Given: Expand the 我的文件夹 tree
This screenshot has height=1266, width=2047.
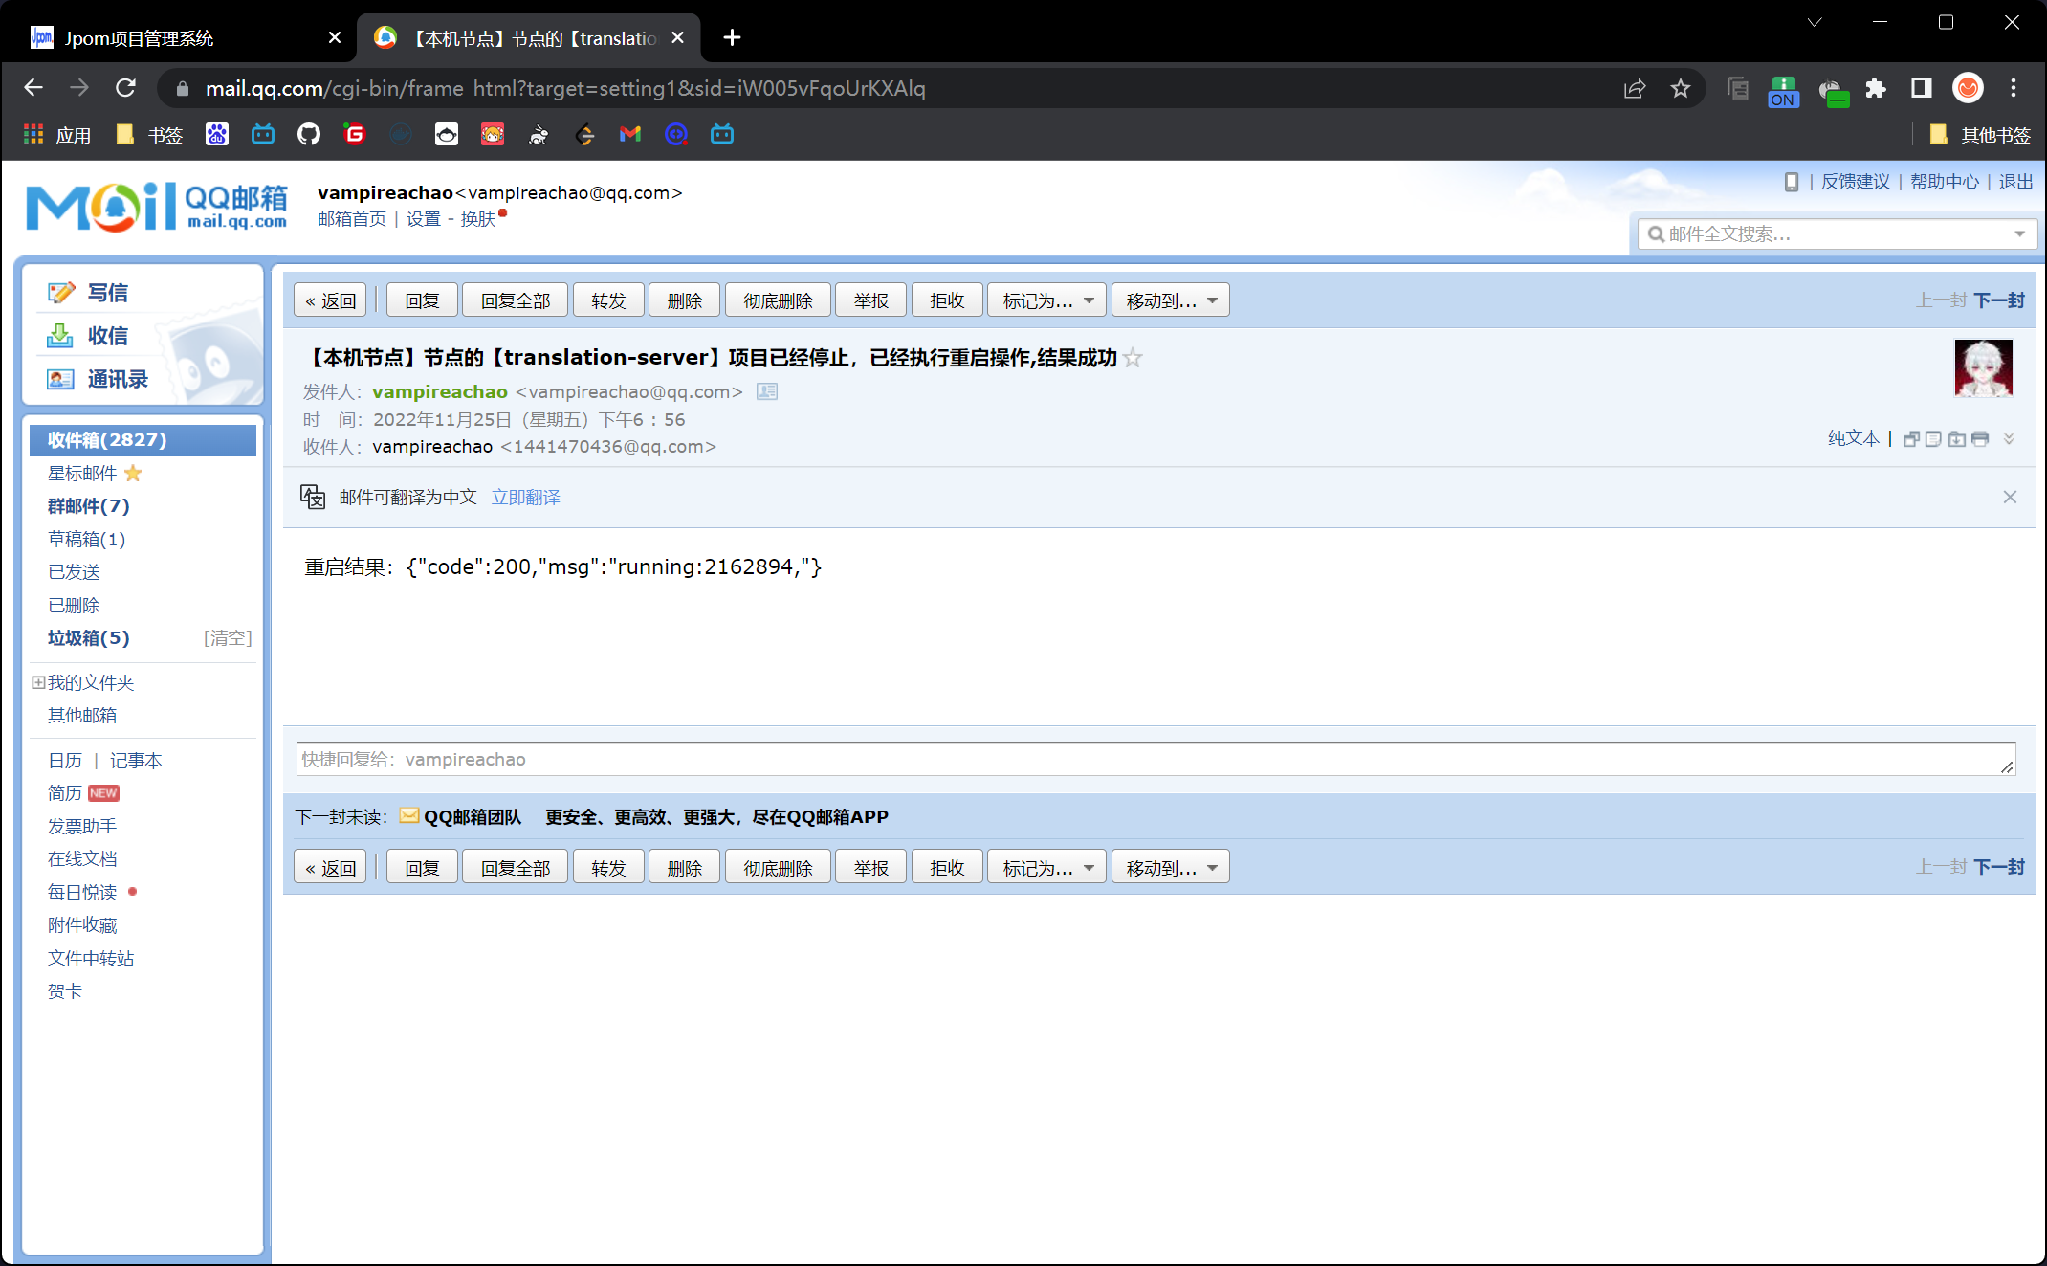Looking at the screenshot, I should click(x=38, y=682).
